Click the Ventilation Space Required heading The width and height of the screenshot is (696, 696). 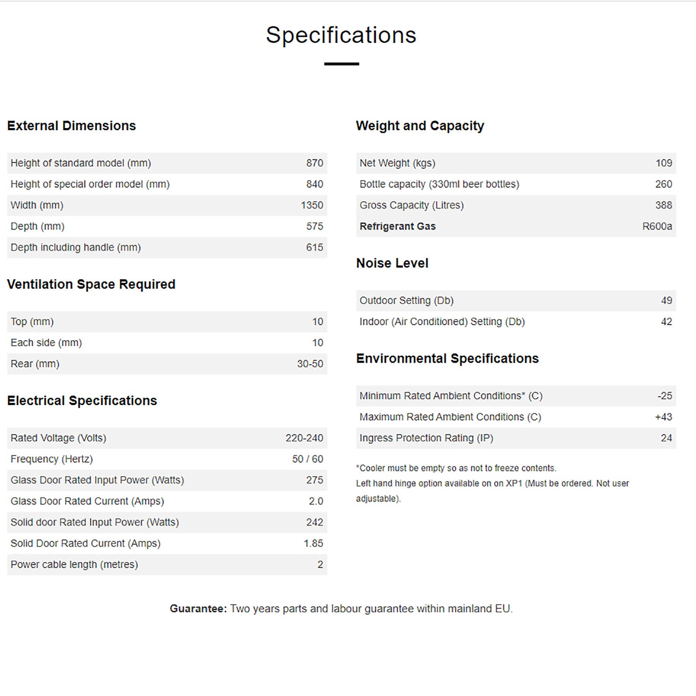click(91, 284)
